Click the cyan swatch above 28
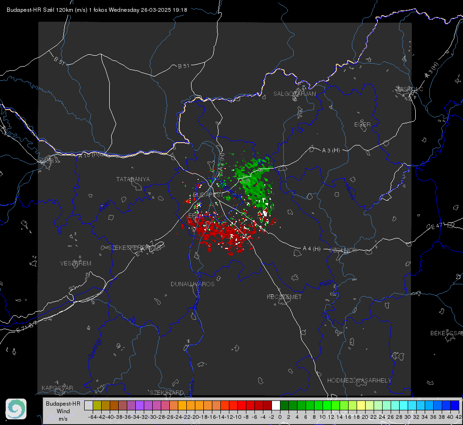The image size is (463, 425). pos(404,406)
